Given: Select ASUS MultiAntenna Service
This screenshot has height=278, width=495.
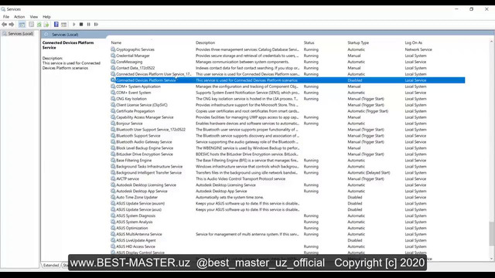Looking at the screenshot, I should click(x=139, y=234).
